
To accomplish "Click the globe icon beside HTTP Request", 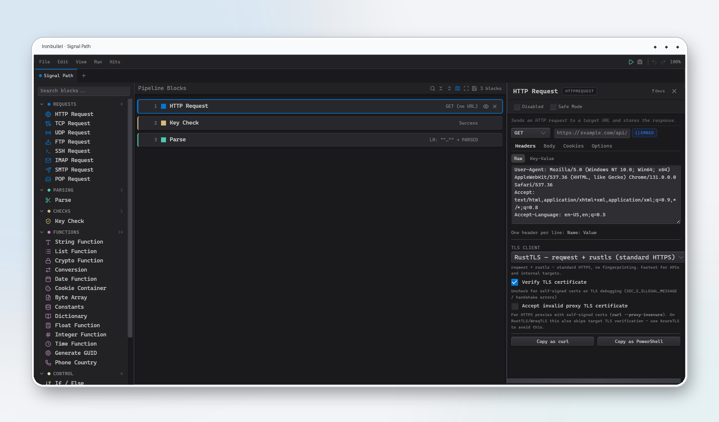I will pos(48,114).
